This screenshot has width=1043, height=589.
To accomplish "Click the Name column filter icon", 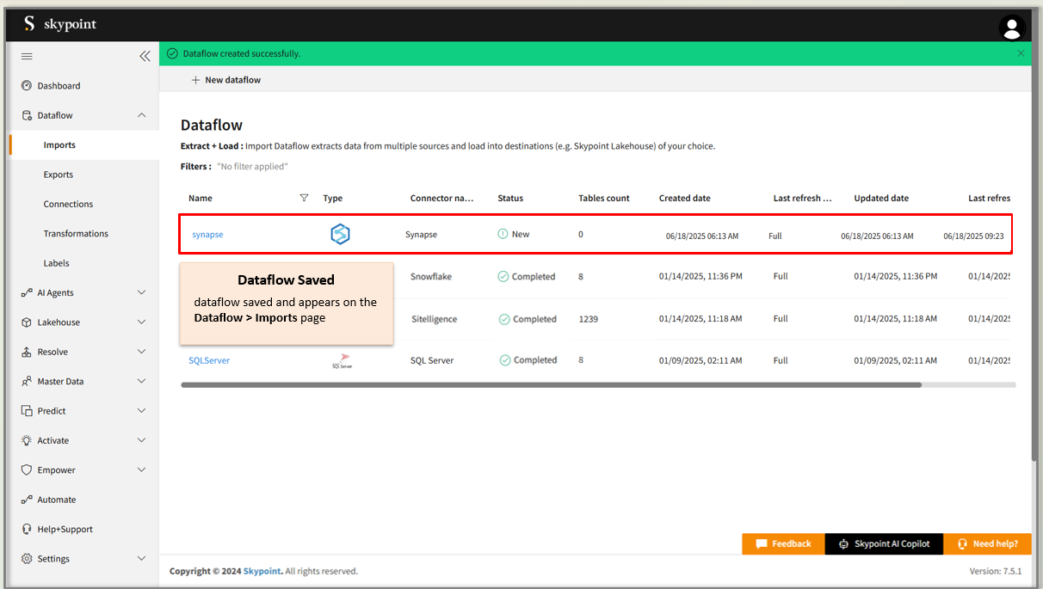I will point(304,198).
